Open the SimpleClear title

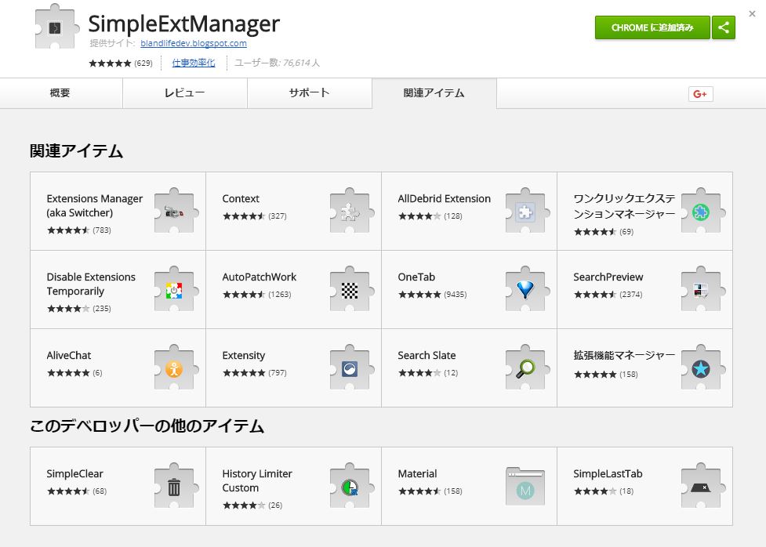74,474
